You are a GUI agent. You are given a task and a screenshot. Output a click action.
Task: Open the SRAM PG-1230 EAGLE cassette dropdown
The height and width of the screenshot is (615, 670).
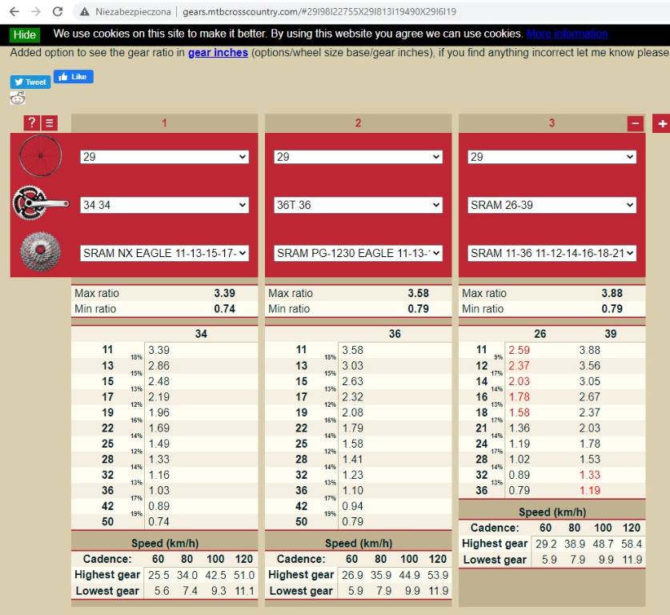pos(358,253)
